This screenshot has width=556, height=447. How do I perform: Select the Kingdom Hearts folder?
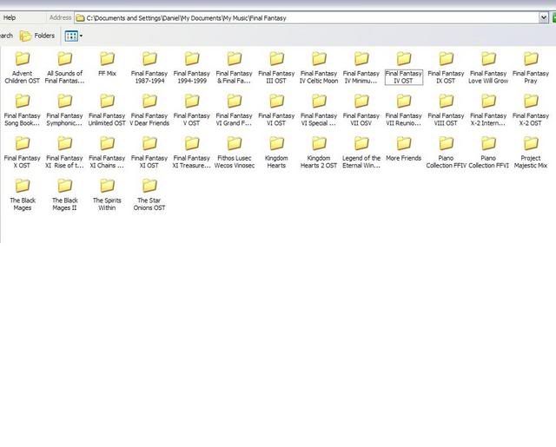pos(276,152)
